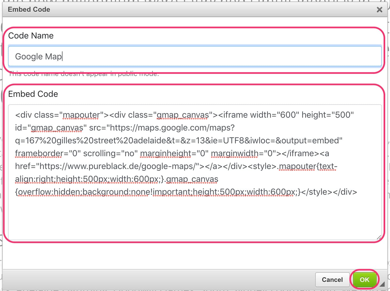The height and width of the screenshot is (291, 390).
Task: Click the 'Embed Code' field label
Action: [33, 94]
